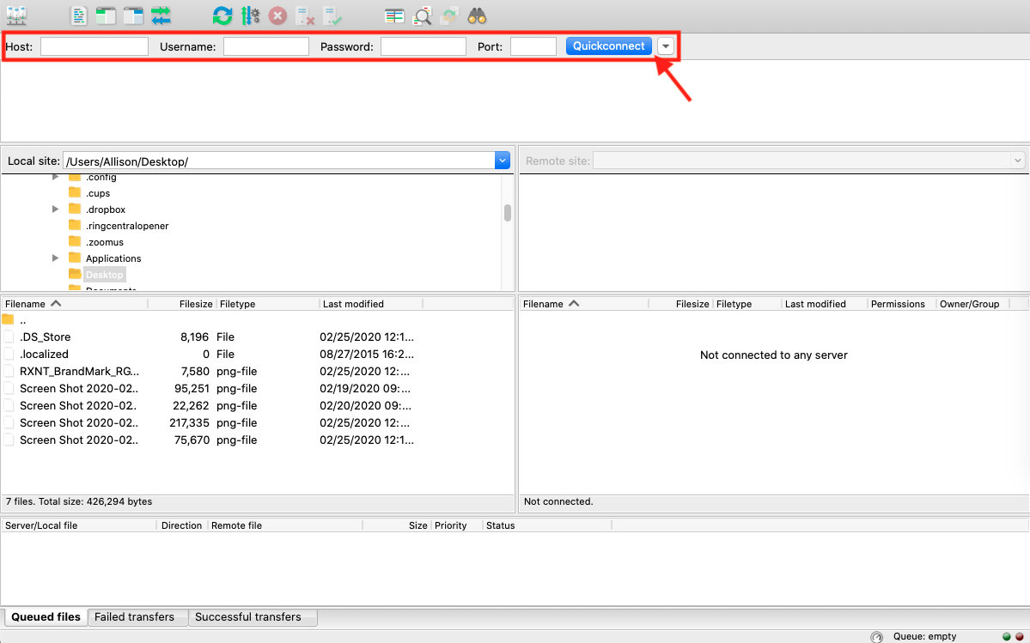Image resolution: width=1030 pixels, height=643 pixels.
Task: Click the disconnect from server icon
Action: [x=305, y=15]
